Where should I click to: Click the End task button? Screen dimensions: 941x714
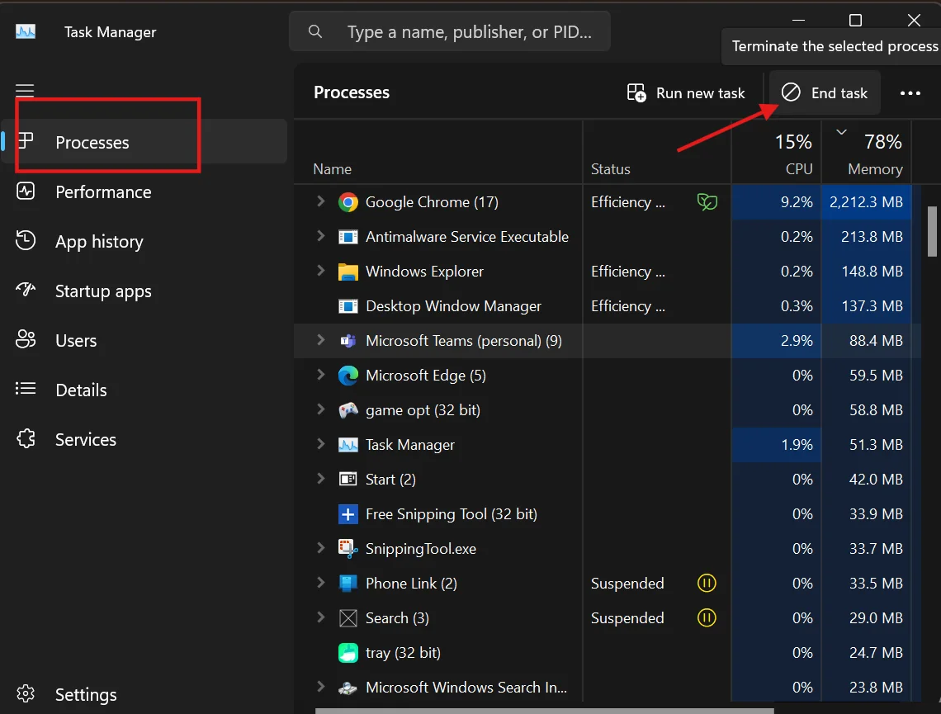click(825, 92)
